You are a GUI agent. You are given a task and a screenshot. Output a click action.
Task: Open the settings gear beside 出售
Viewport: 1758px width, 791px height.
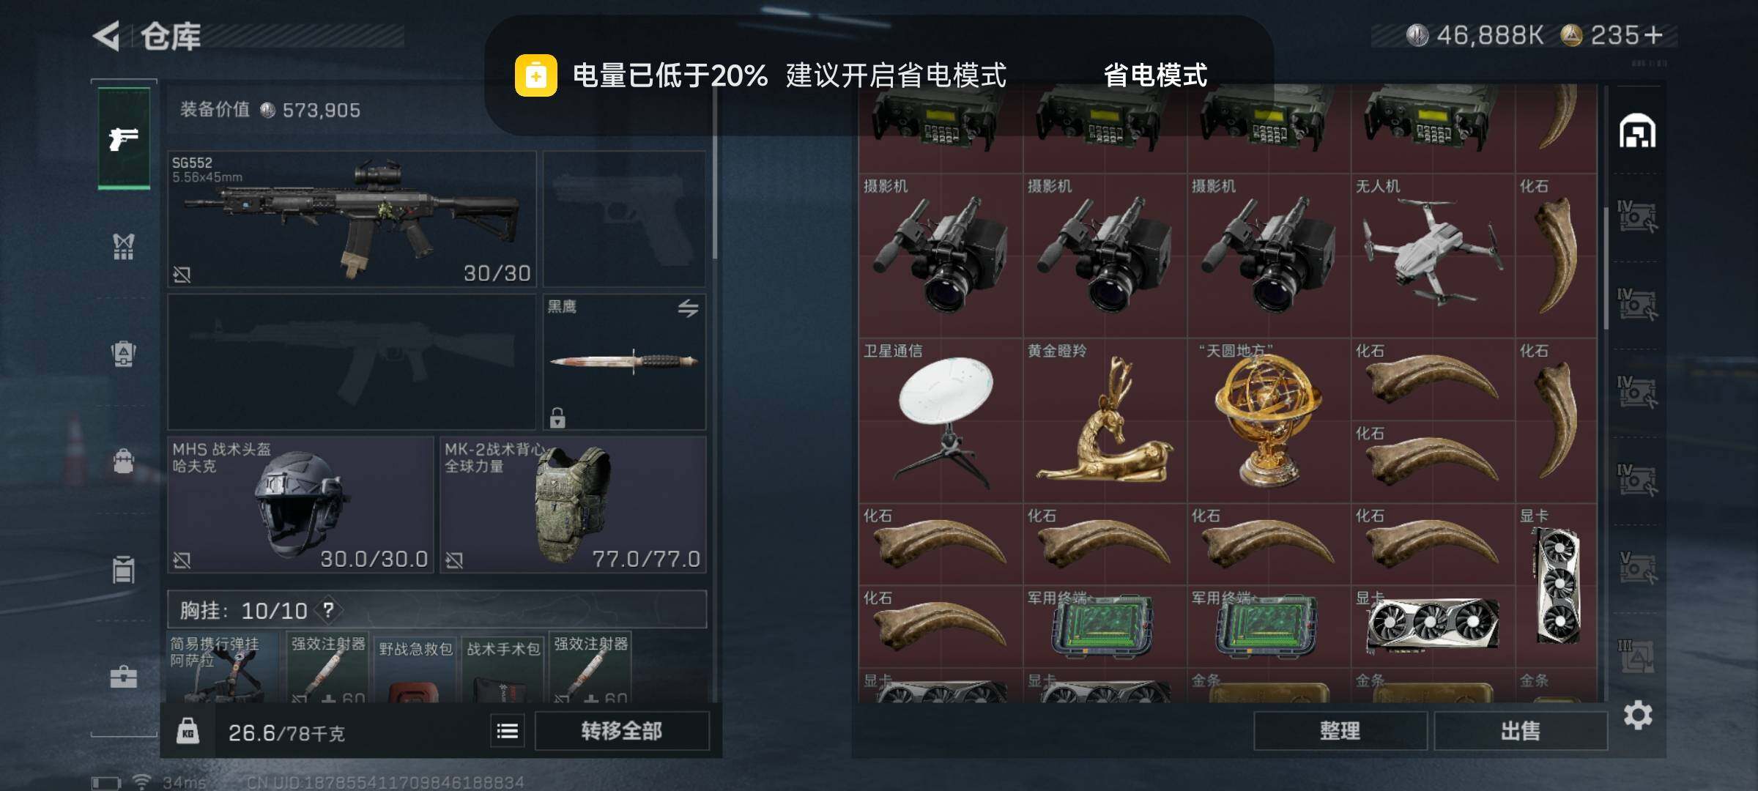[x=1638, y=715]
